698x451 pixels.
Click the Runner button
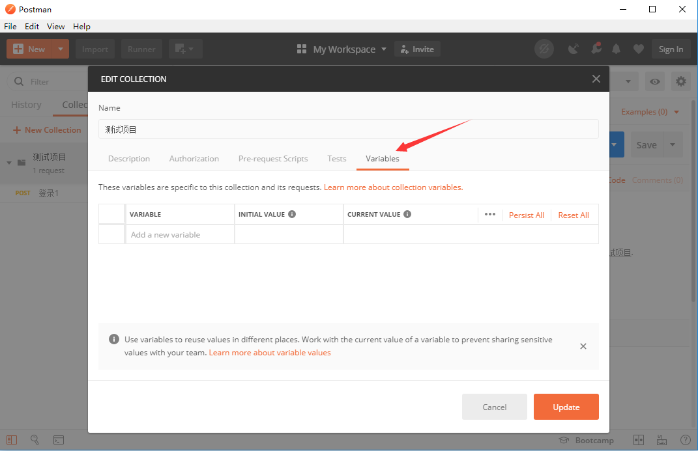141,49
